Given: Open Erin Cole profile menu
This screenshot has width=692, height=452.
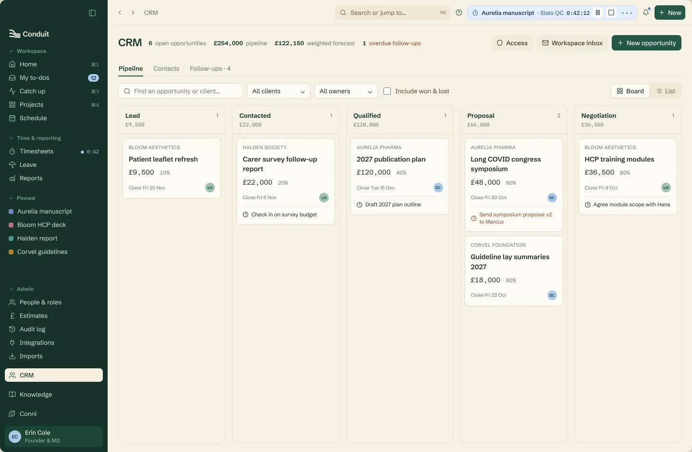Looking at the screenshot, I should [54, 437].
